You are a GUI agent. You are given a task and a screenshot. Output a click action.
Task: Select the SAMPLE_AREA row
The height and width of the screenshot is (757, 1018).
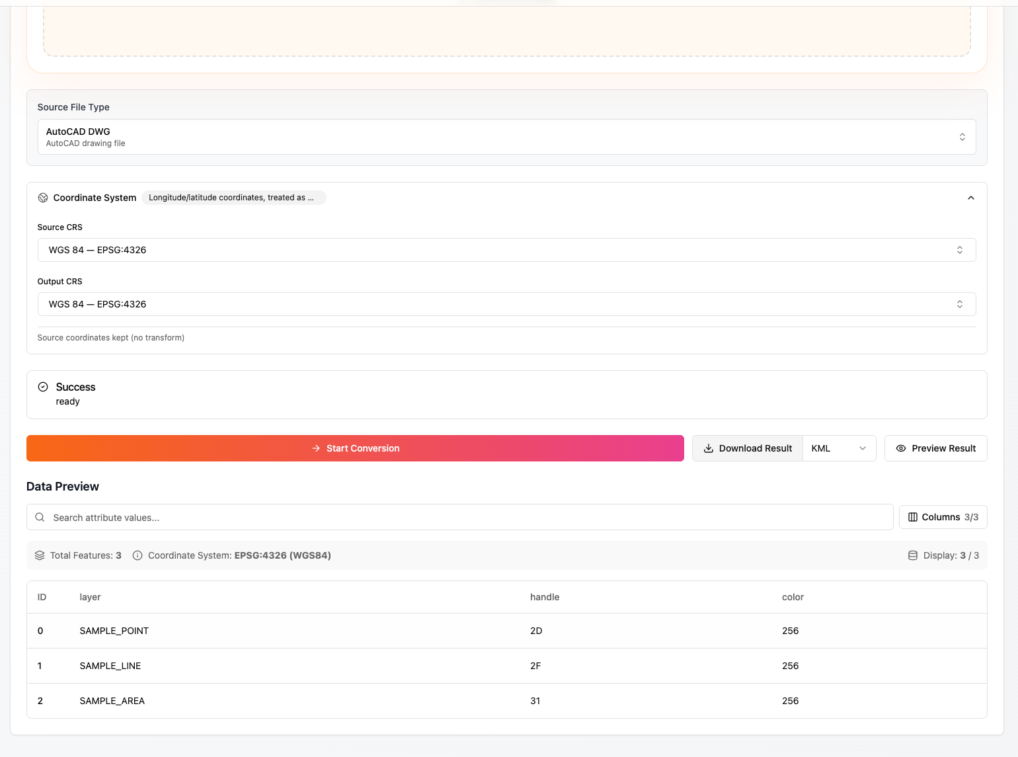point(506,701)
